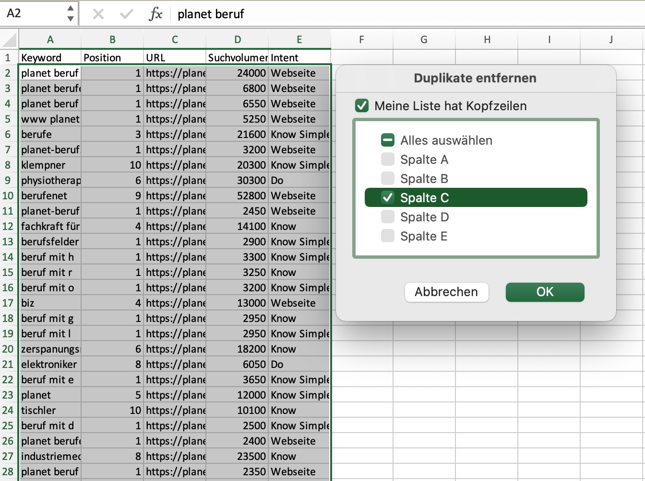The height and width of the screenshot is (481, 645).
Task: Enable the Spalte D checkbox
Action: pyautogui.click(x=387, y=217)
